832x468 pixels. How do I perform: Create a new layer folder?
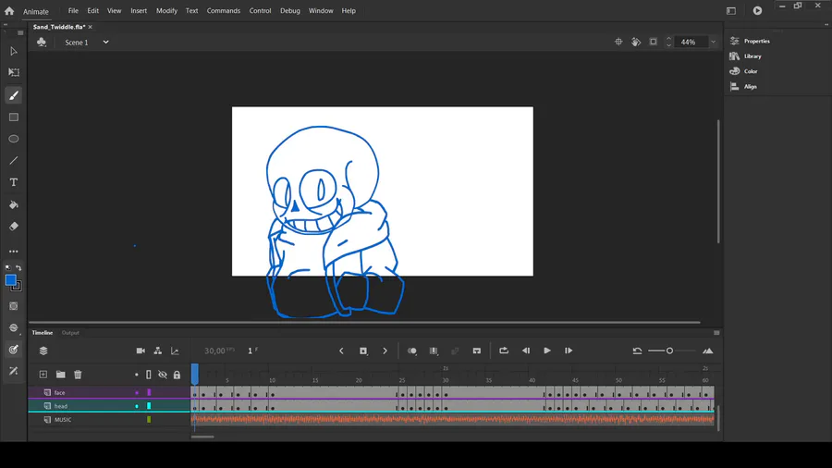60,375
